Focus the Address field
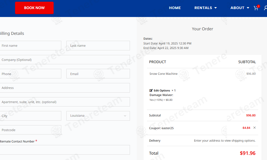 (x=65, y=88)
